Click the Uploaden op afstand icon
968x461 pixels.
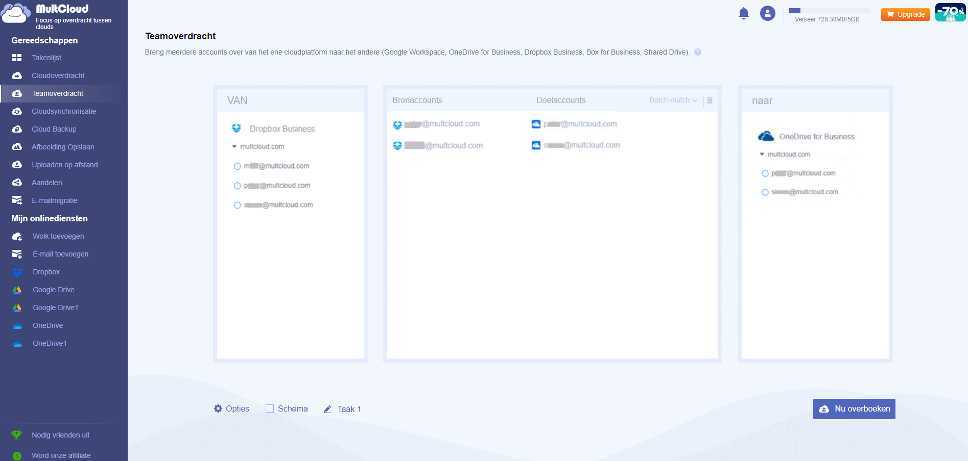tap(17, 165)
